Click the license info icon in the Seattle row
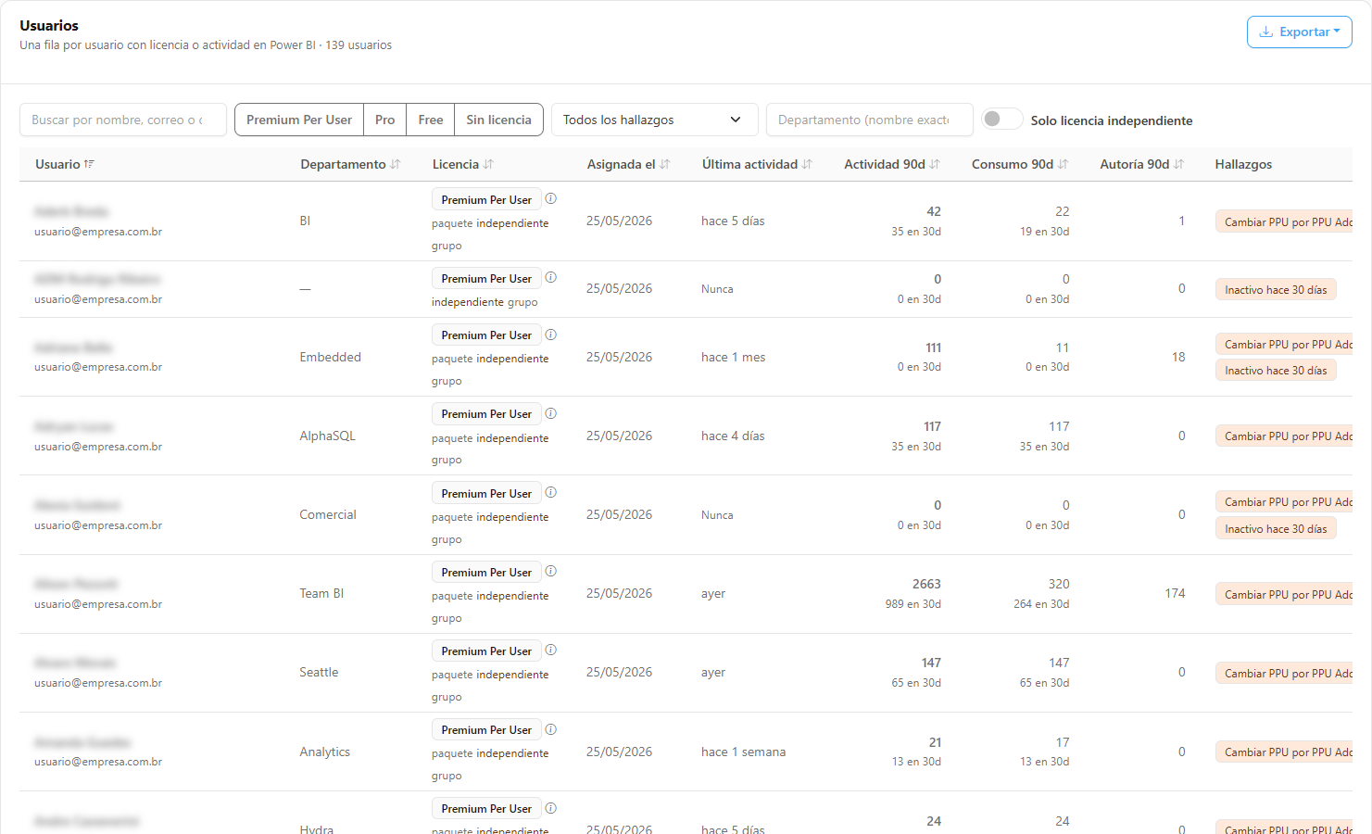 click(550, 650)
